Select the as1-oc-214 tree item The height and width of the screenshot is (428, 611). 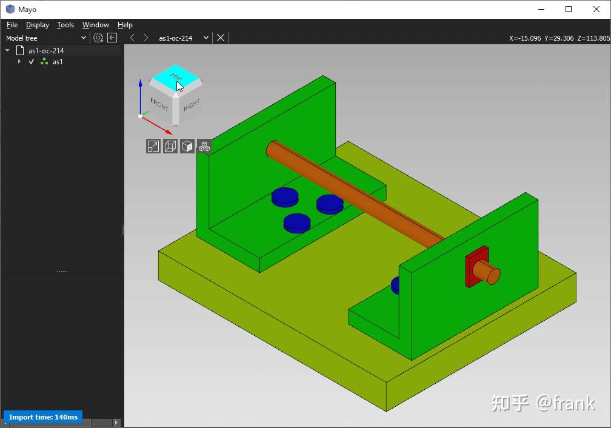[45, 50]
